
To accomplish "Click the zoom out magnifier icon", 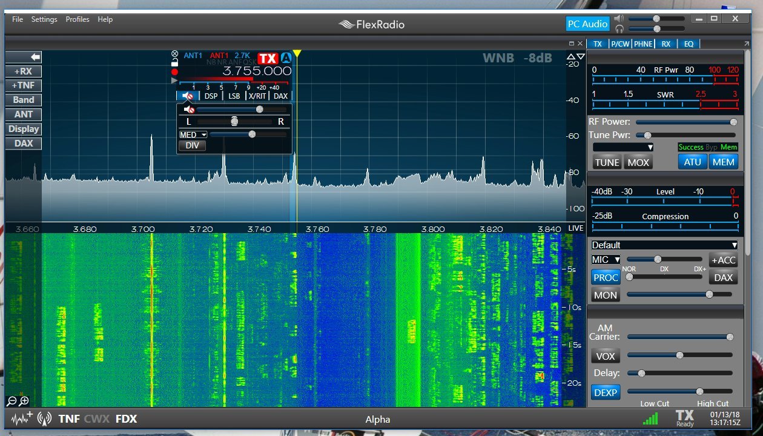I will coord(12,401).
